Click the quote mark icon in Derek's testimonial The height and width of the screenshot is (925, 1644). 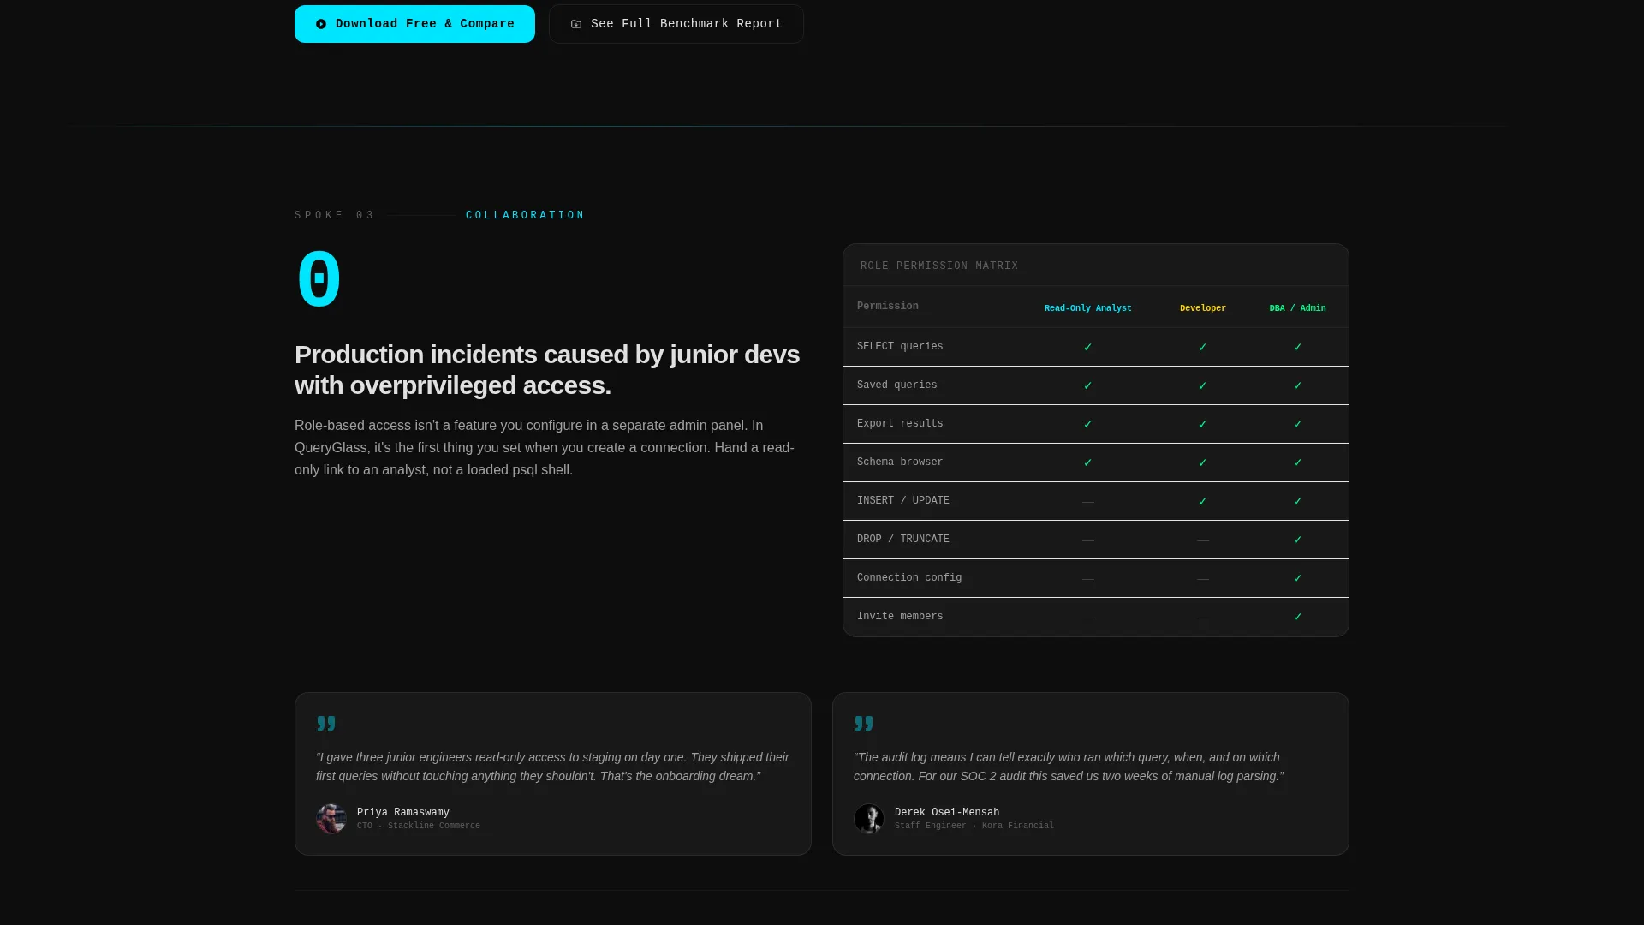pos(864,724)
